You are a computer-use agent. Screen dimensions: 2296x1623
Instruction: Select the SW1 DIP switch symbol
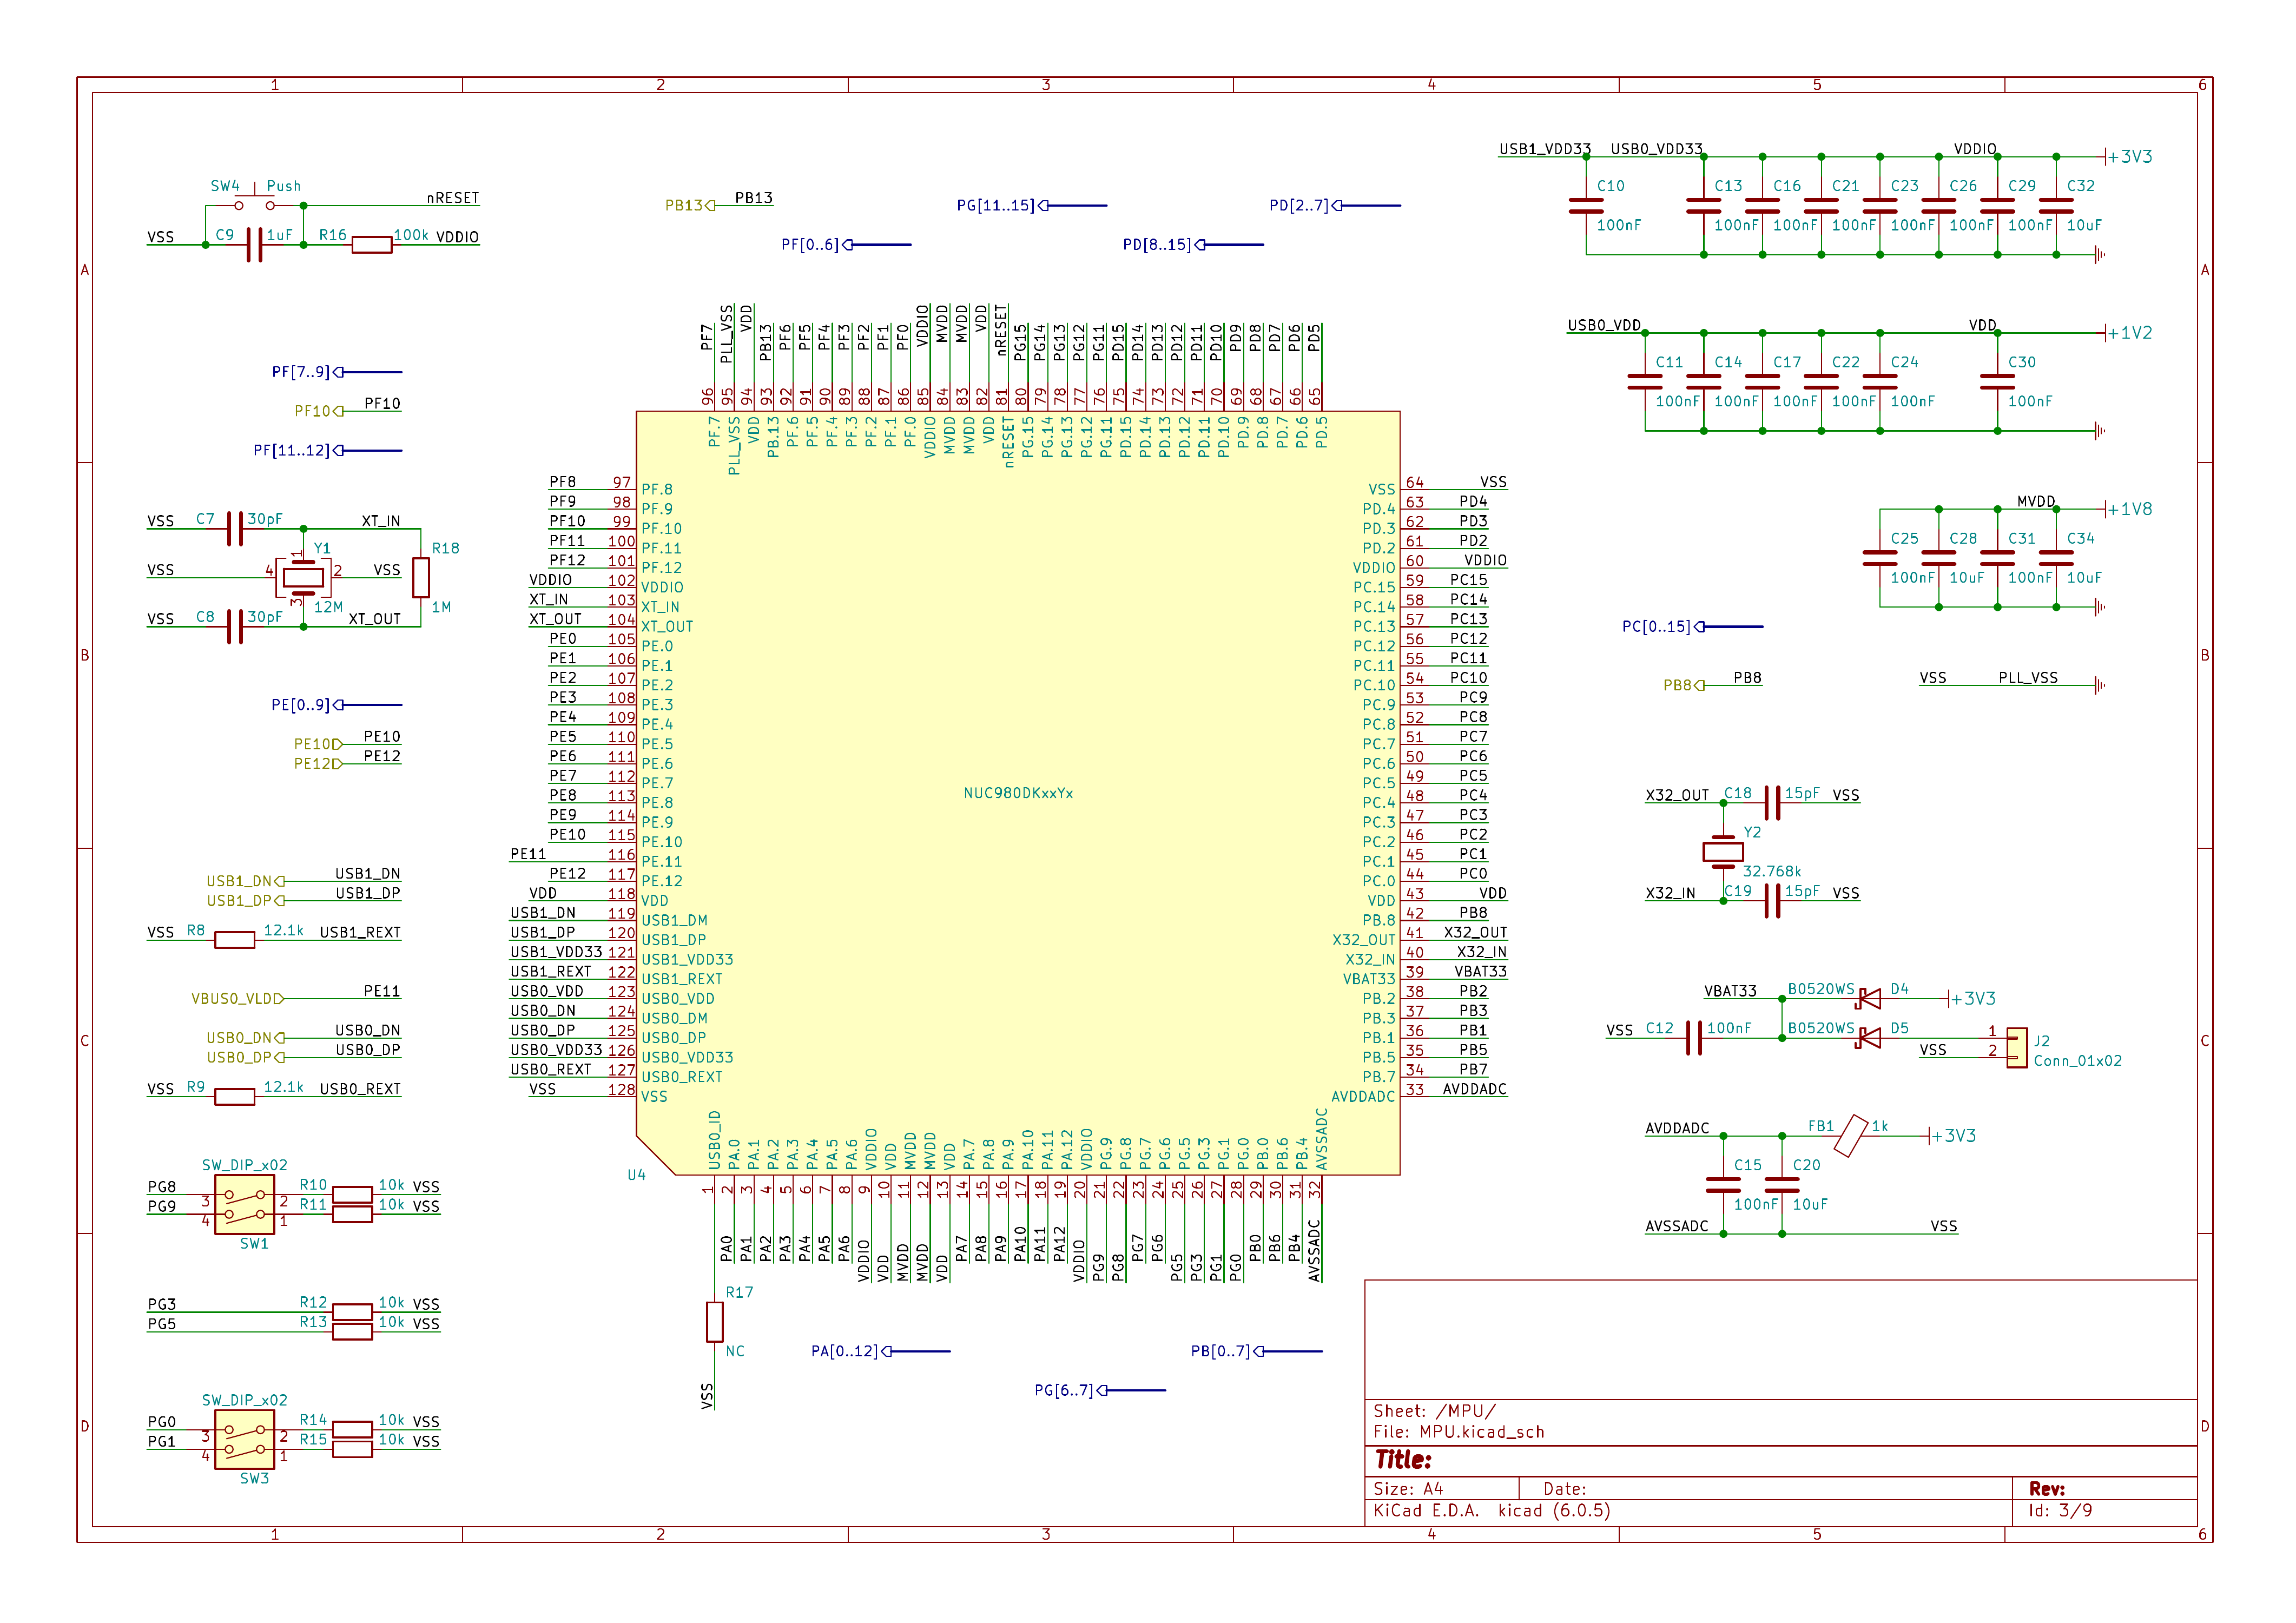(245, 1205)
